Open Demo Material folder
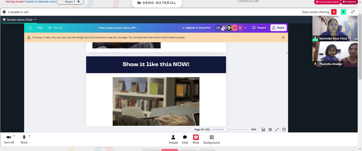 tap(157, 3)
